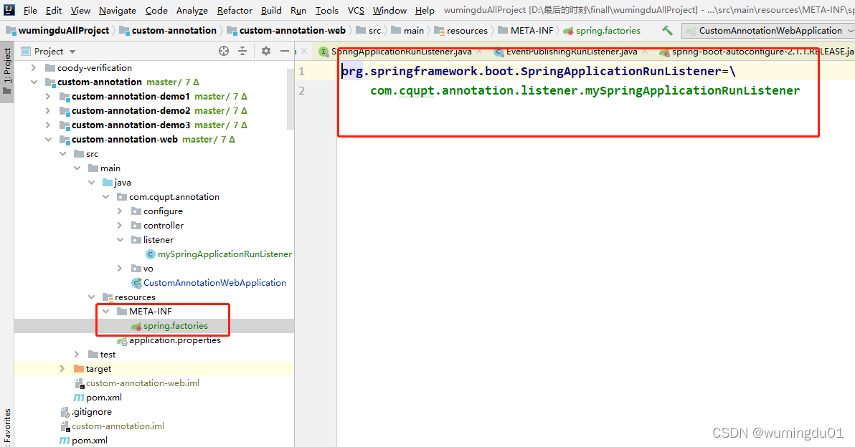Close the EventPublishingRunListener.java tab
855x447 pixels.
(645, 51)
